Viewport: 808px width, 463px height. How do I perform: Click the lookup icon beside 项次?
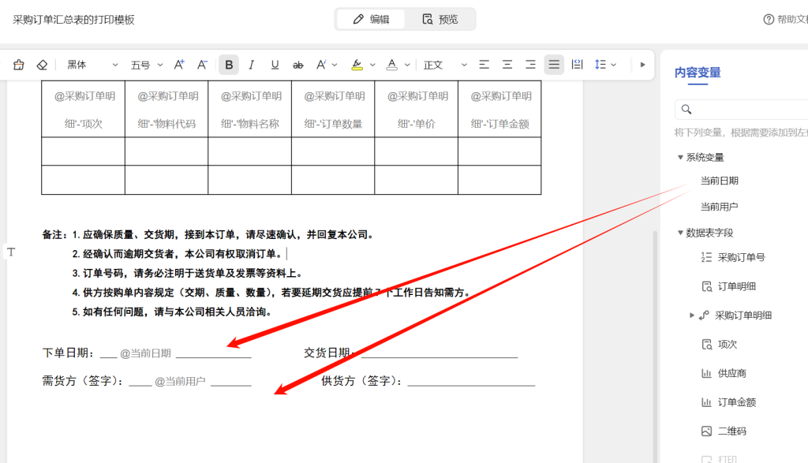tap(706, 344)
